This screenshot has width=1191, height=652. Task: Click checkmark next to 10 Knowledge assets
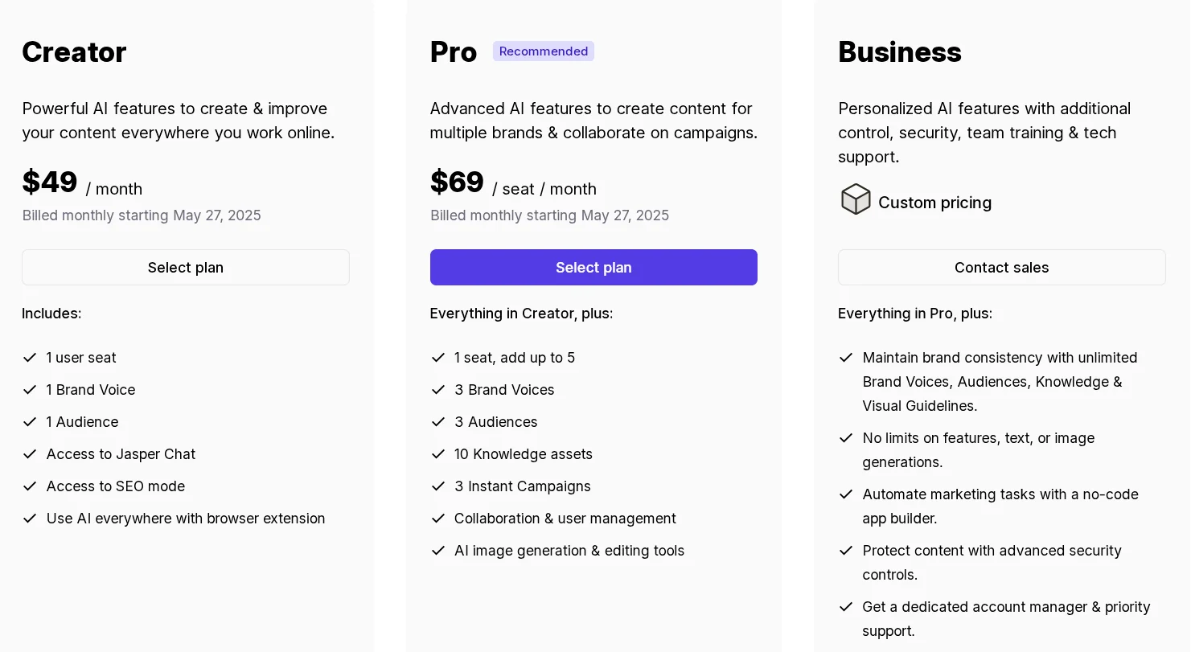point(438,454)
